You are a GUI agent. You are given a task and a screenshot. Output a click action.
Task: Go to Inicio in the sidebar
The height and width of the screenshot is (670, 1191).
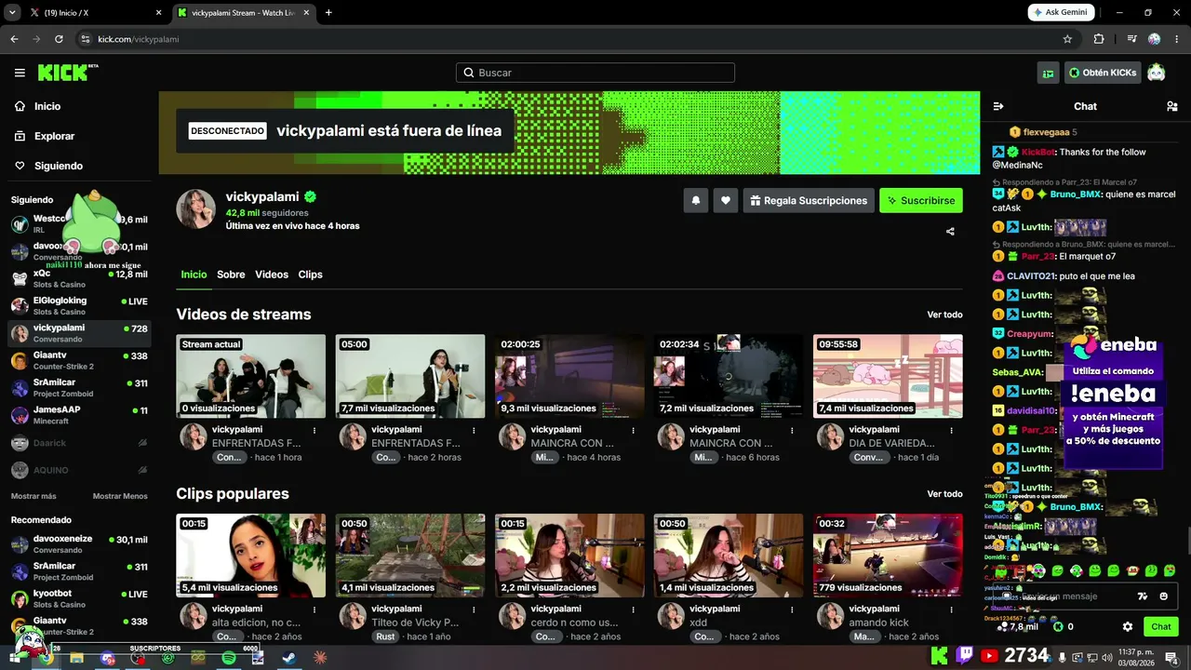(x=38, y=106)
